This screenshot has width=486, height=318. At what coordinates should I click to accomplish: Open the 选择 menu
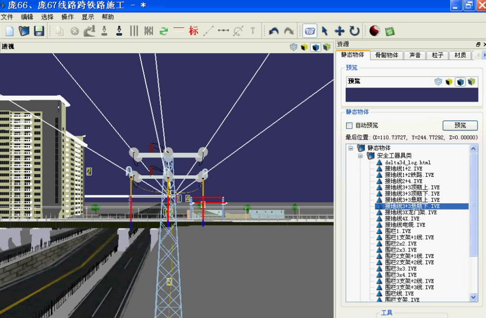(47, 17)
